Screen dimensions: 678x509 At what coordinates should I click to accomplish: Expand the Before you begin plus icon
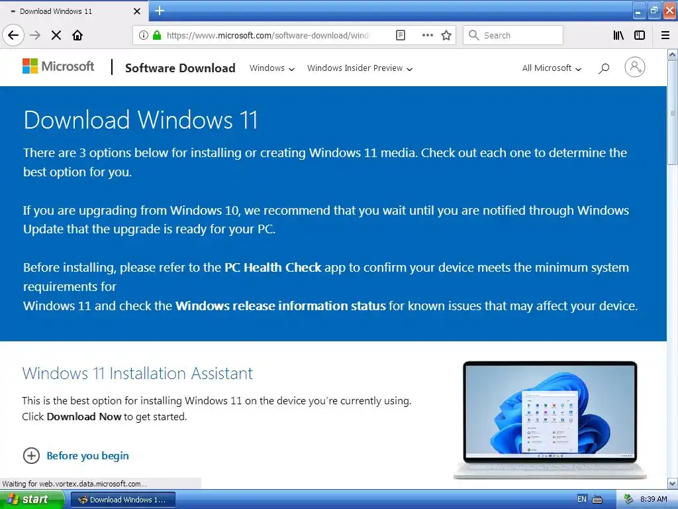tap(31, 455)
